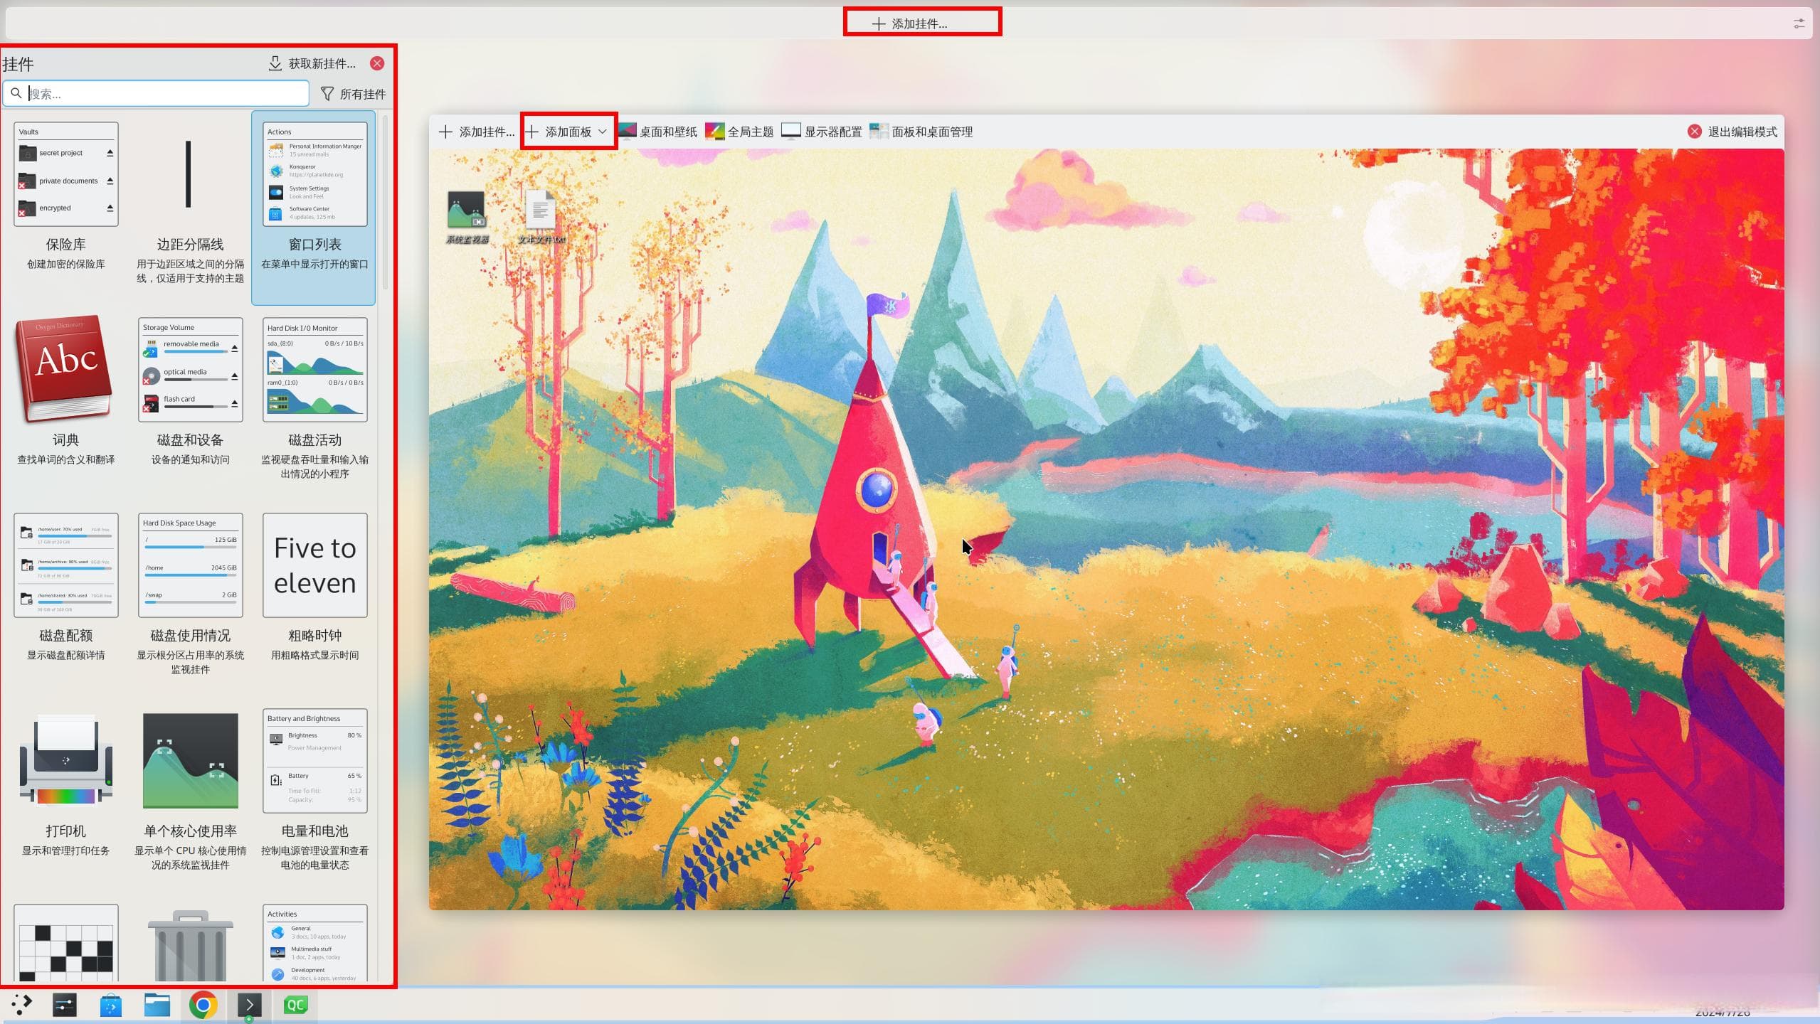Select the 窗口列表 widget
Viewport: 1820px width, 1024px height.
coord(314,206)
